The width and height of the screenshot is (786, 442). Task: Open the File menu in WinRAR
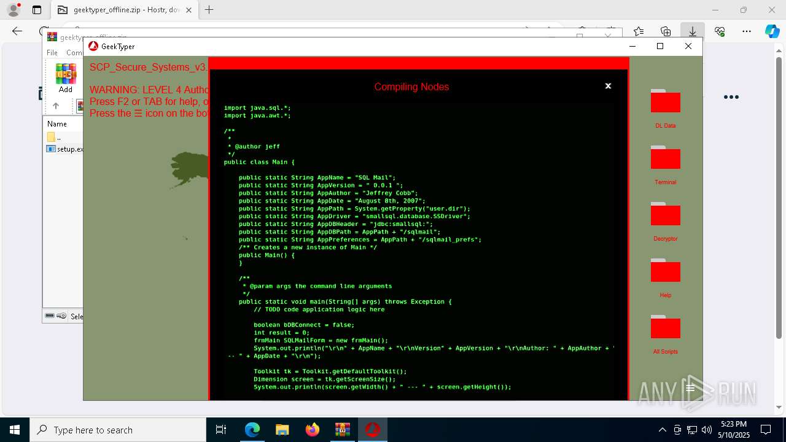coord(52,53)
